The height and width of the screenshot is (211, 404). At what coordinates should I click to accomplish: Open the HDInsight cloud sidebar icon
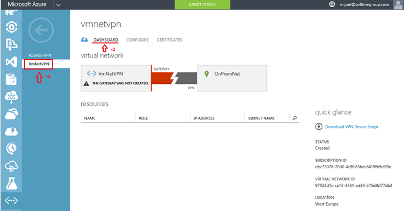(12, 97)
